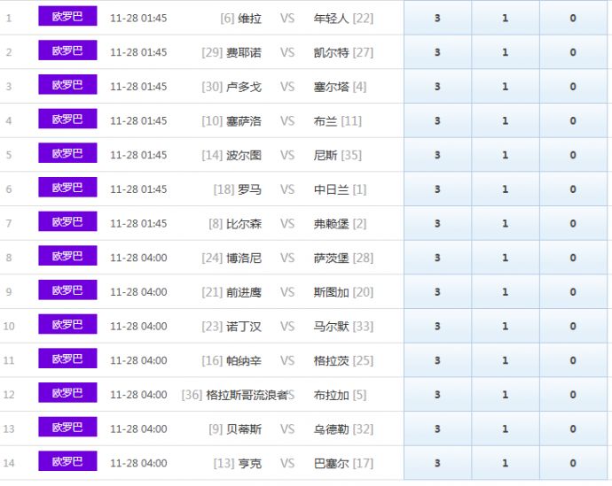
Task: Click the 斯图加 team name
Action: point(333,292)
